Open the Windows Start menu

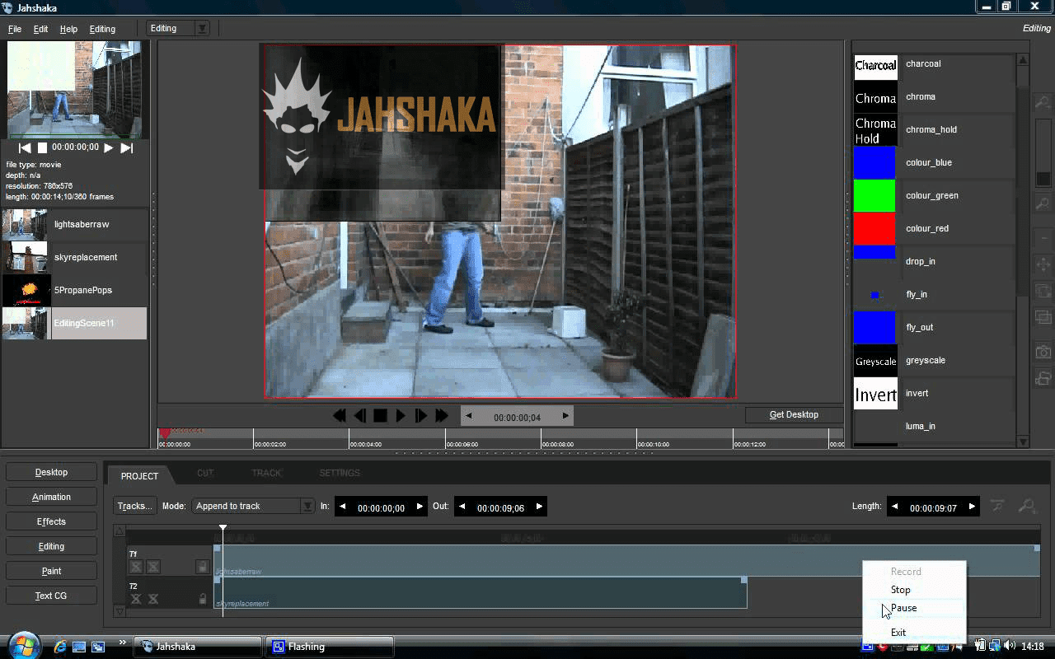pyautogui.click(x=22, y=645)
